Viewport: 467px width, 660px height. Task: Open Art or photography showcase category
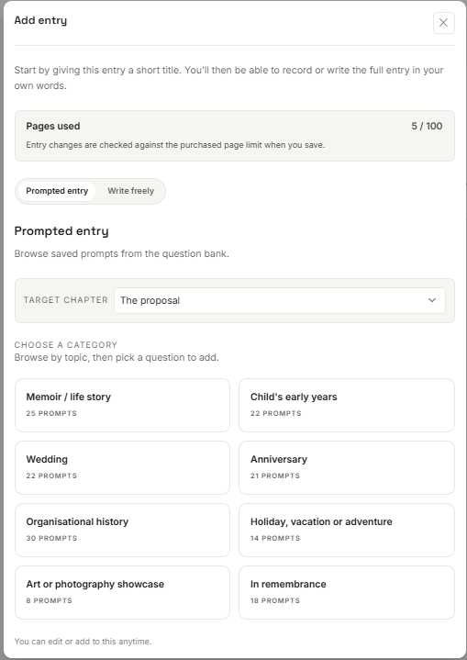point(122,592)
